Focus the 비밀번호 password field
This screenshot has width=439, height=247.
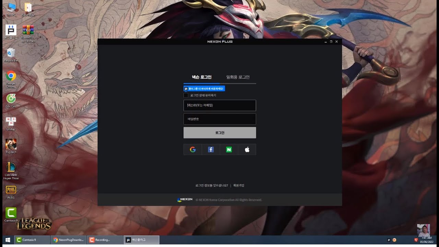pos(220,119)
